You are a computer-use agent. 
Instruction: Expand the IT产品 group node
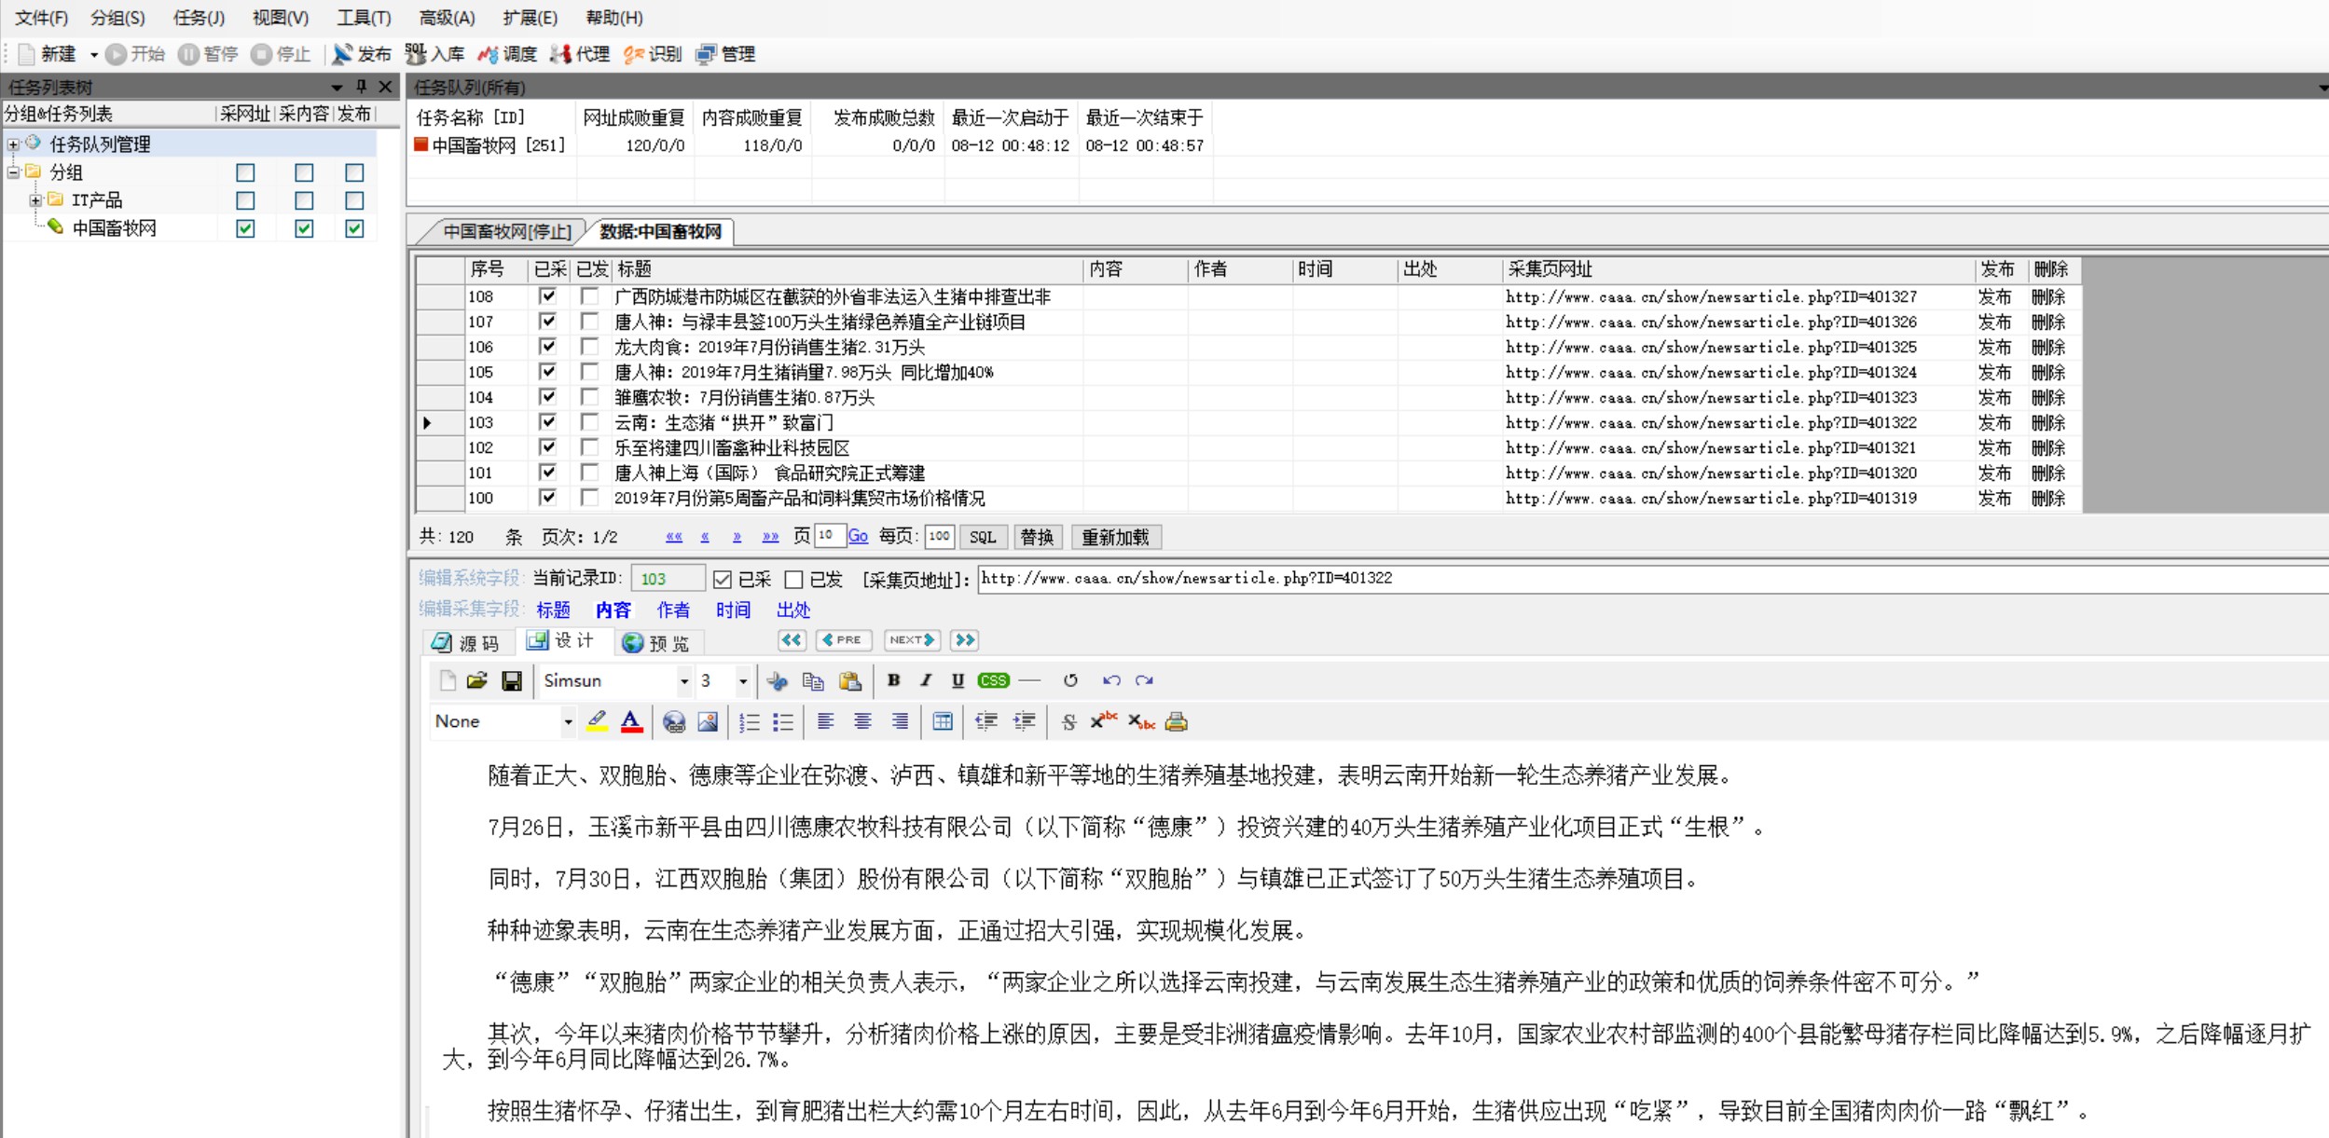pos(35,199)
